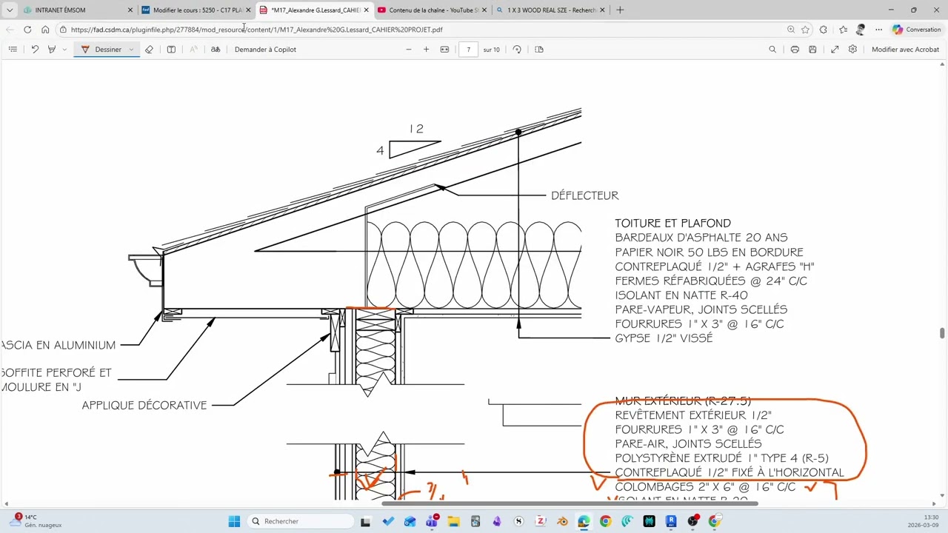Expand the highlighter color options arrow
Image resolution: width=948 pixels, height=533 pixels.
(x=64, y=50)
